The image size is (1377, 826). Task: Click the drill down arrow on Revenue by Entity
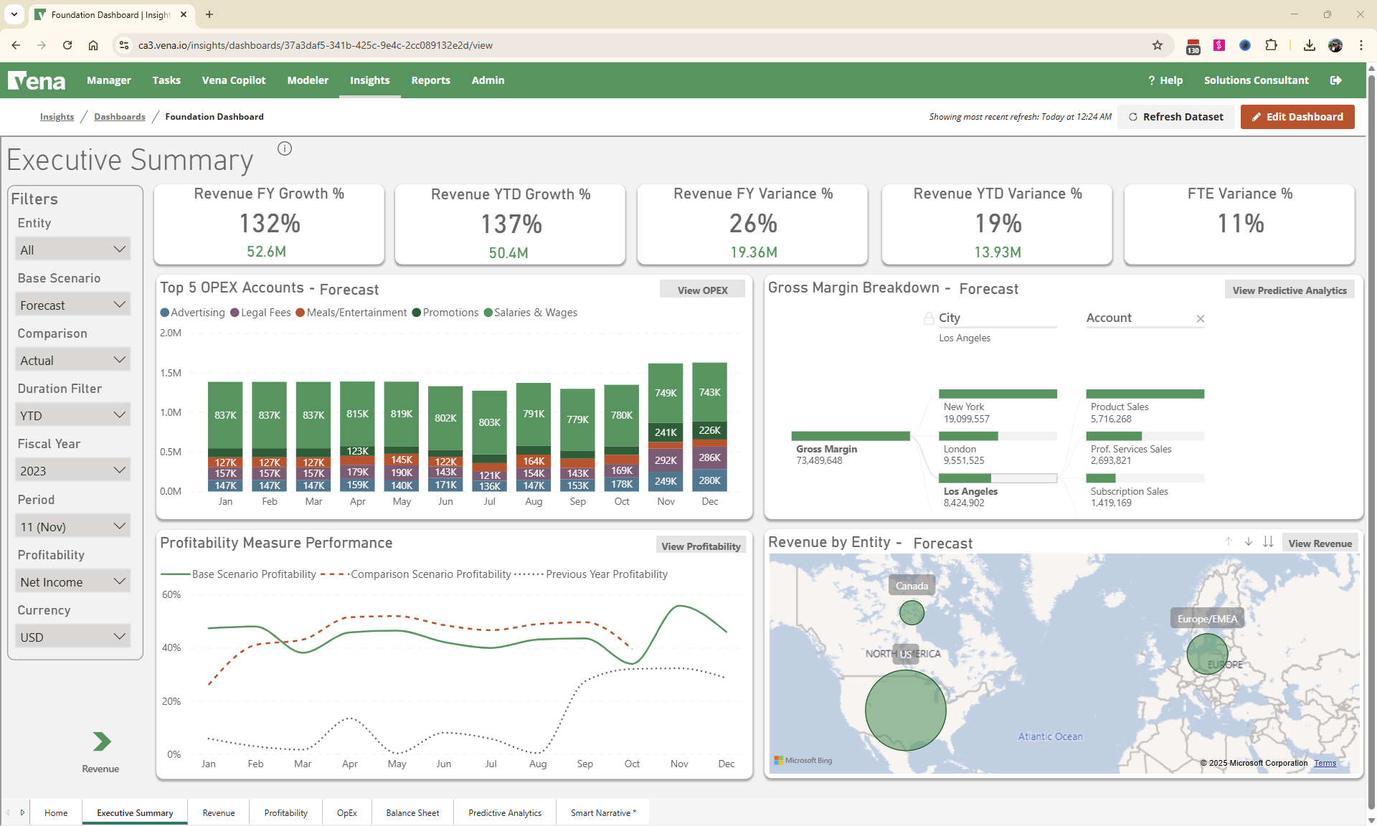coord(1248,543)
